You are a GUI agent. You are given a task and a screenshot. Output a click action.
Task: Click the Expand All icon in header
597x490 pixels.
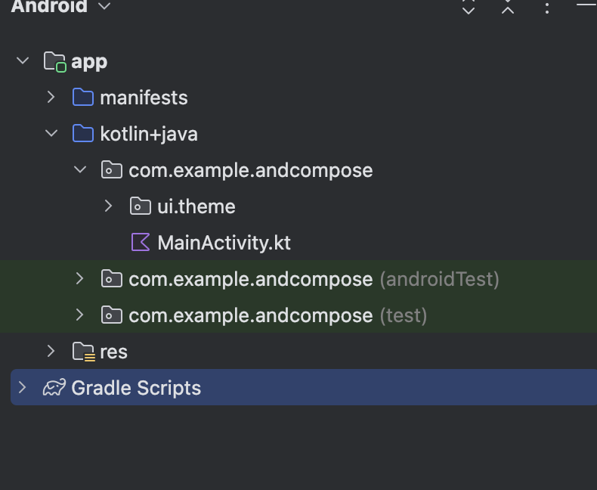point(469,8)
